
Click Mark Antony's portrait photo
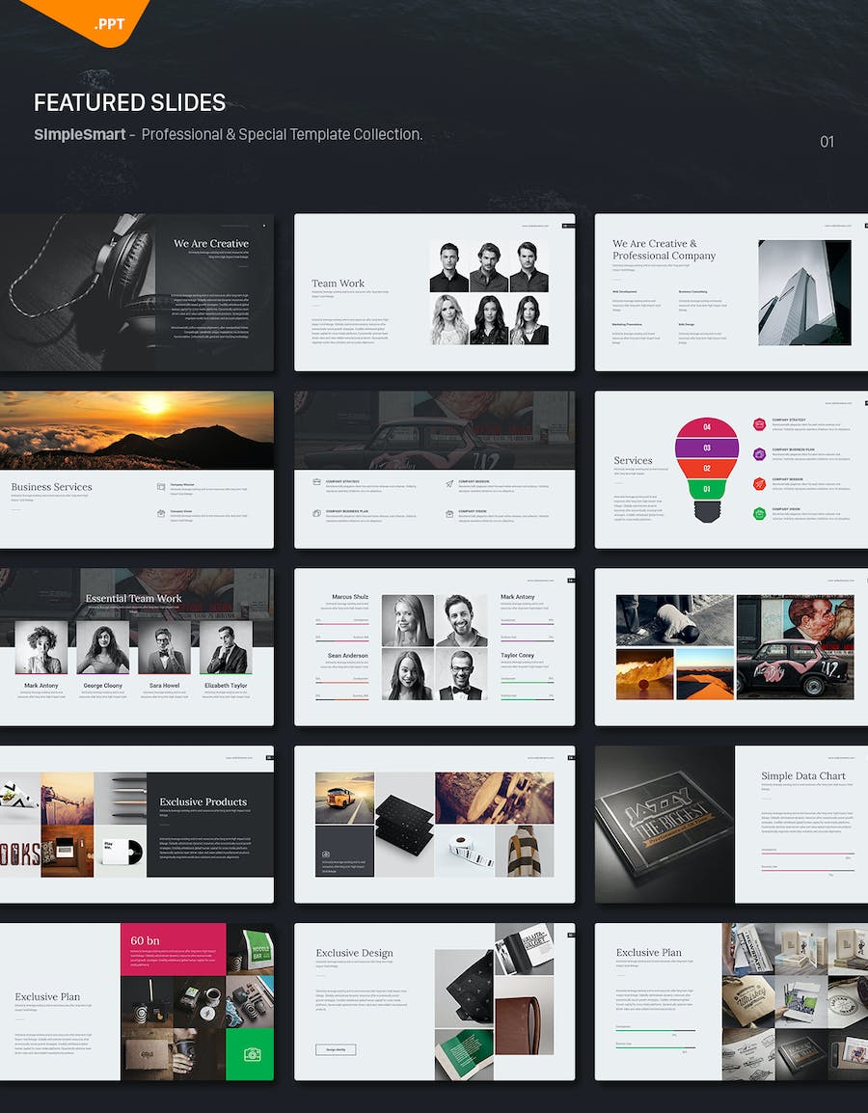41,647
